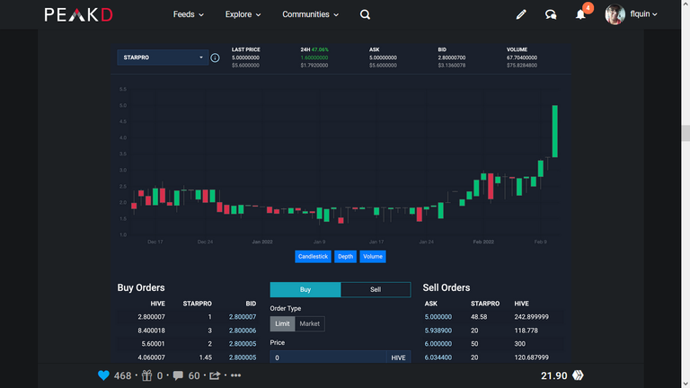The width and height of the screenshot is (690, 388).
Task: Choose Limit order type
Action: click(x=282, y=323)
